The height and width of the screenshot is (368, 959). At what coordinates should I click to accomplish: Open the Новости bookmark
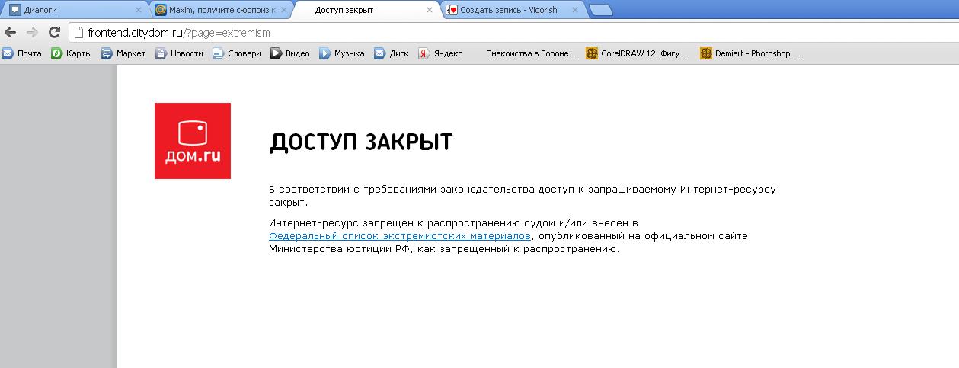(x=180, y=53)
